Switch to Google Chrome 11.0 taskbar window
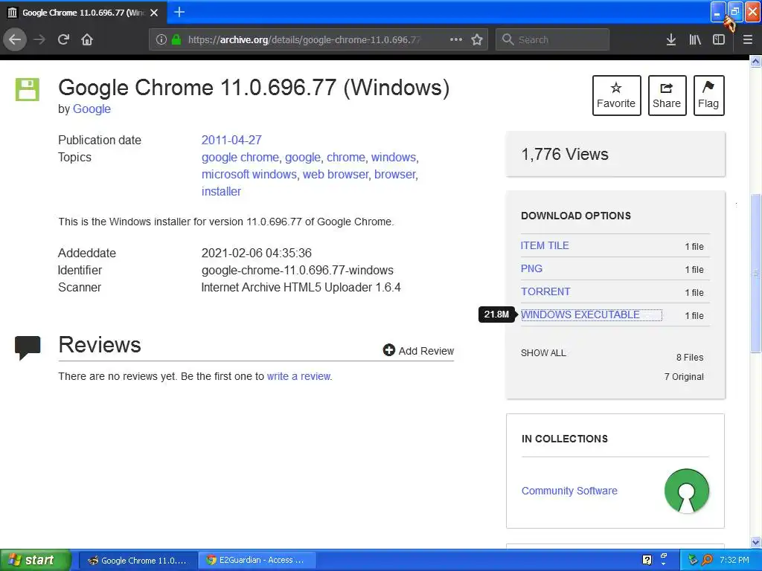762x571 pixels. click(138, 560)
